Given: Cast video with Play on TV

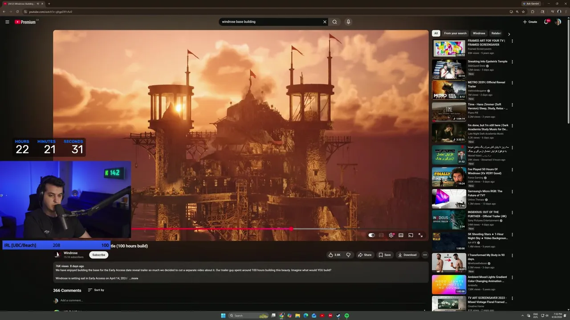Looking at the screenshot, I should [411, 235].
